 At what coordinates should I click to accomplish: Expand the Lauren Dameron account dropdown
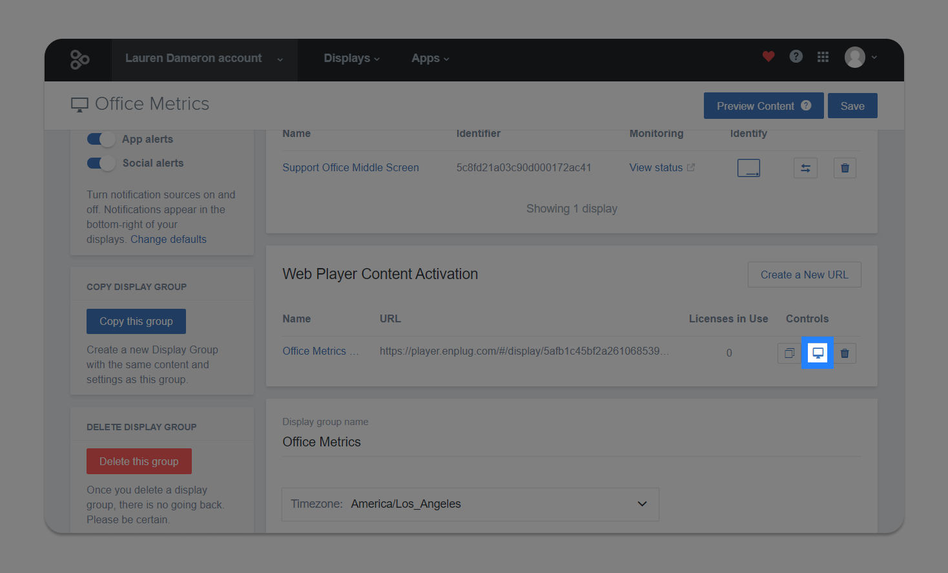204,59
